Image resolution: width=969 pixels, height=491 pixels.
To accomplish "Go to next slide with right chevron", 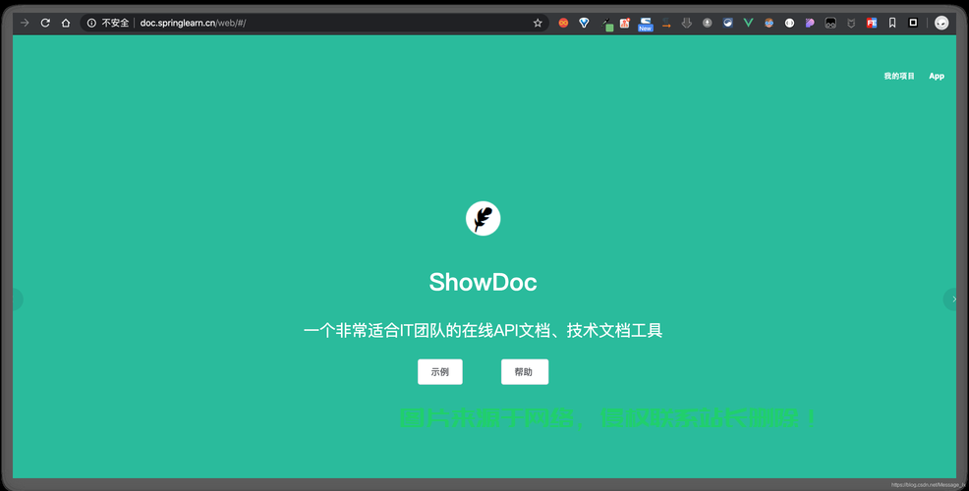I will tap(953, 300).
